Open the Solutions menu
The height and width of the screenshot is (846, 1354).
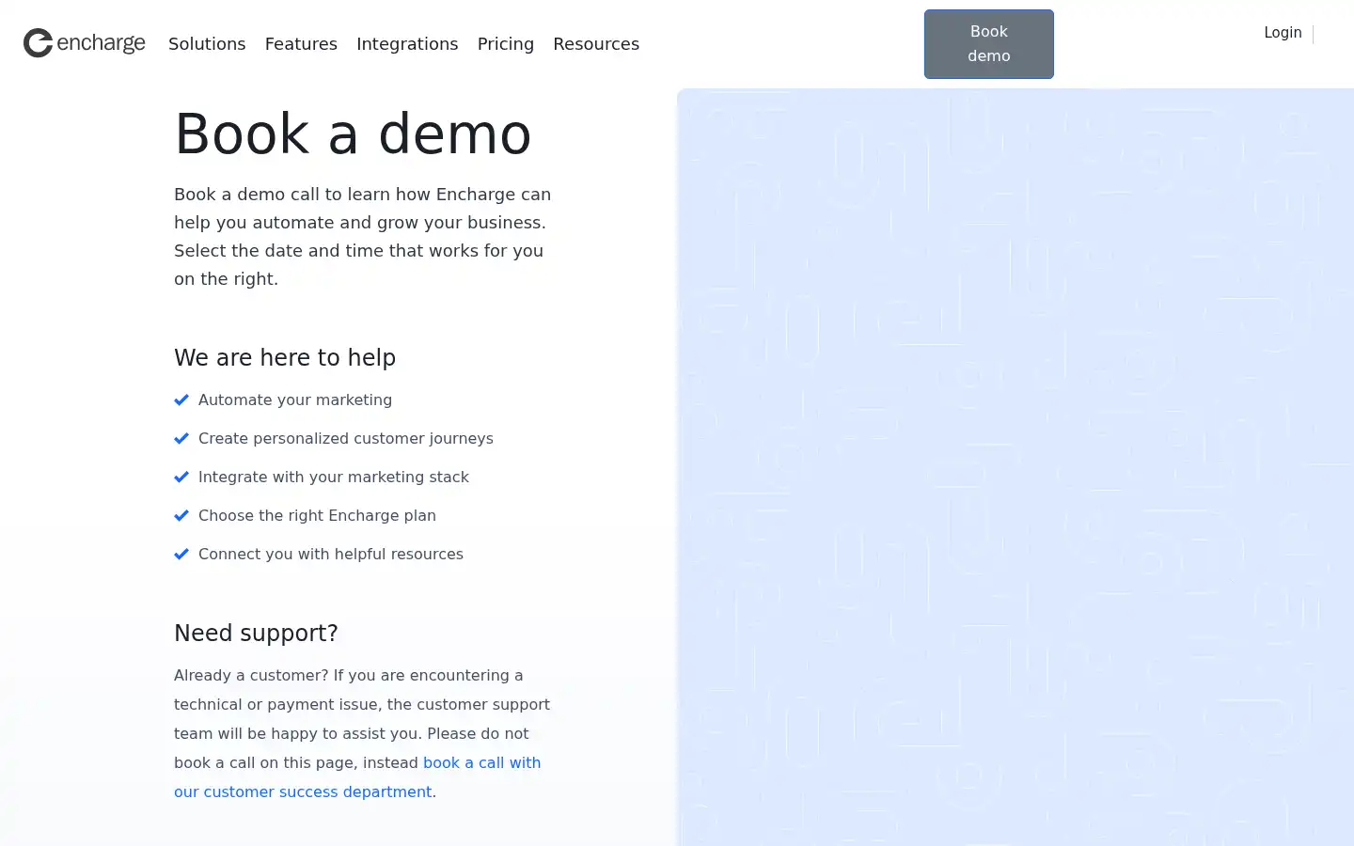point(207,44)
